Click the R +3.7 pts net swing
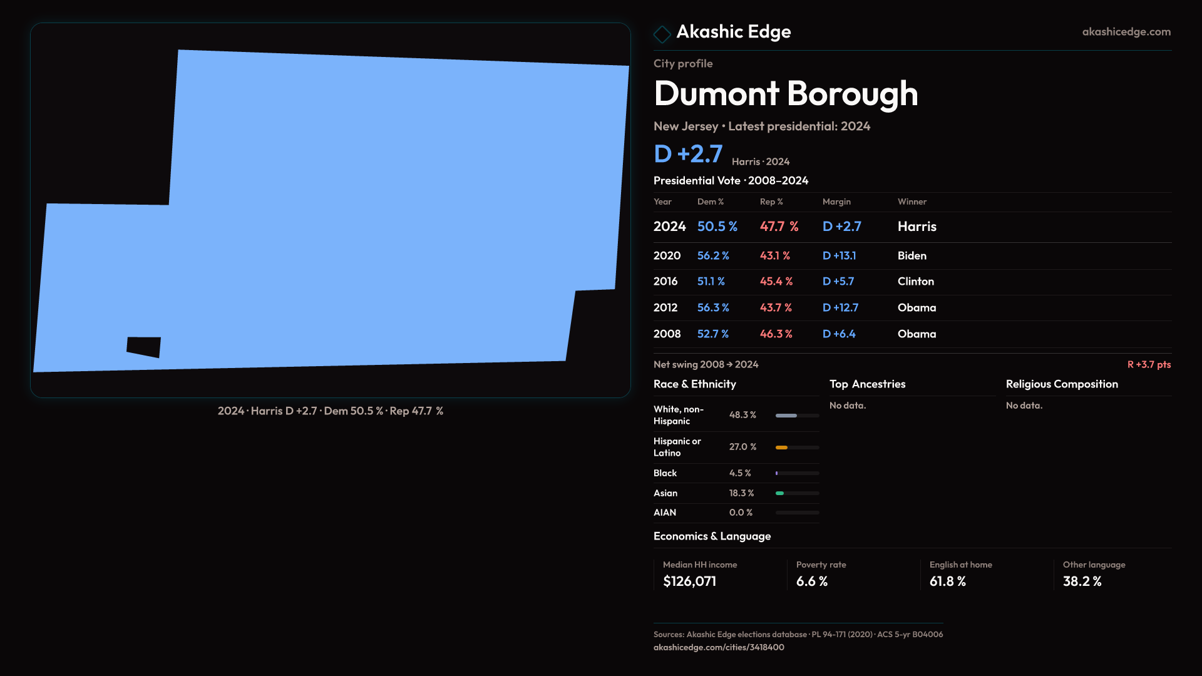 pos(1148,364)
